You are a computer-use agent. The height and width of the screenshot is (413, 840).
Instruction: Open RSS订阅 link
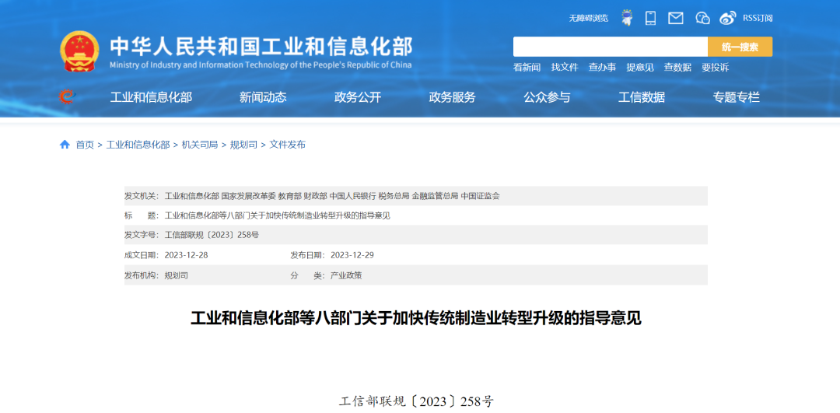pyautogui.click(x=758, y=18)
